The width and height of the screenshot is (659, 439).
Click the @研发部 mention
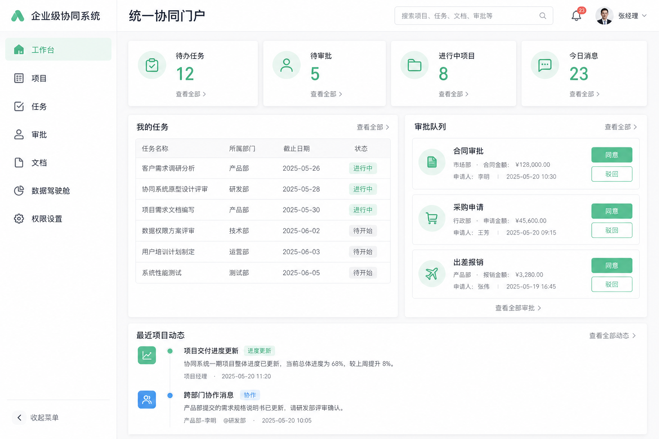pyautogui.click(x=235, y=421)
